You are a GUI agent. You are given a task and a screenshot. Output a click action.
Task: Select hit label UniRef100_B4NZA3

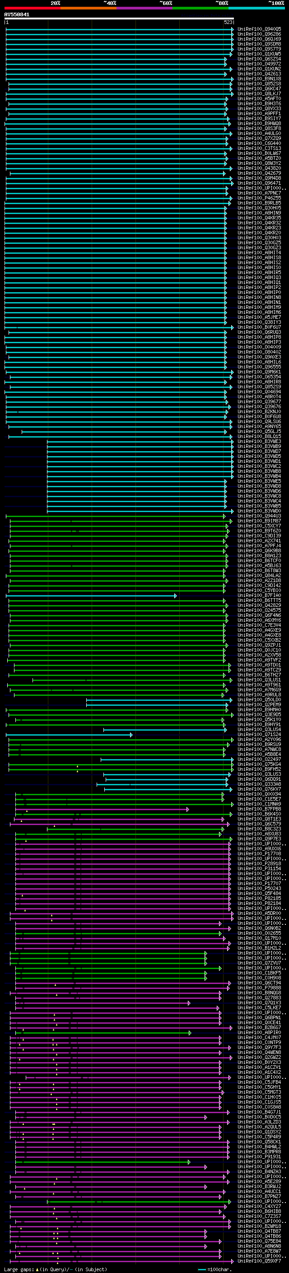(x=259, y=1172)
